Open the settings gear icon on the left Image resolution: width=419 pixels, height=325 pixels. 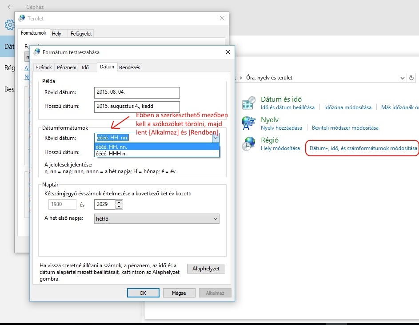click(x=9, y=25)
